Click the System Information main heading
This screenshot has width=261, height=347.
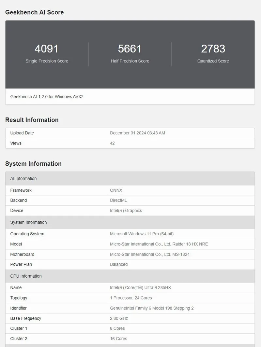[33, 164]
